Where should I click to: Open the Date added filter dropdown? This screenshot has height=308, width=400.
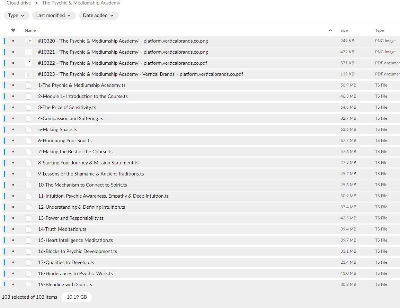98,16
